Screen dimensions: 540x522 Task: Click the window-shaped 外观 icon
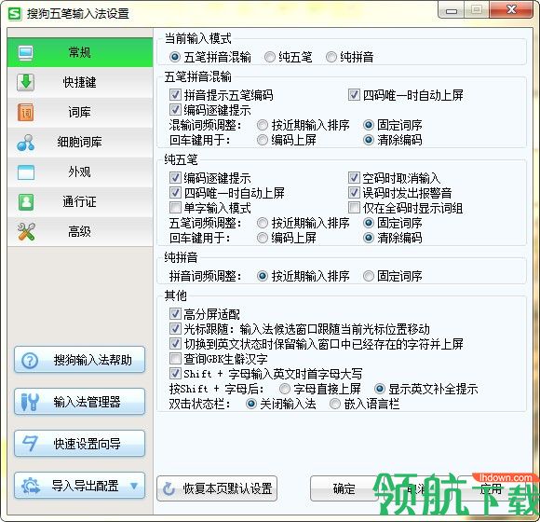coord(26,172)
